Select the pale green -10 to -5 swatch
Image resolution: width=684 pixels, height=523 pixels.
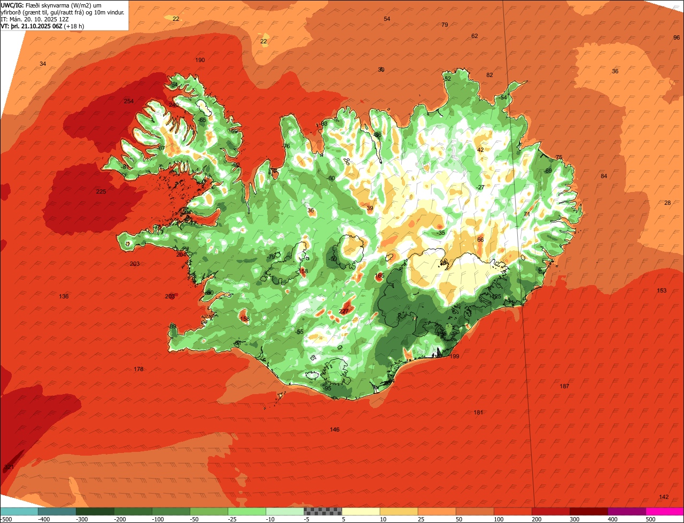click(x=285, y=512)
